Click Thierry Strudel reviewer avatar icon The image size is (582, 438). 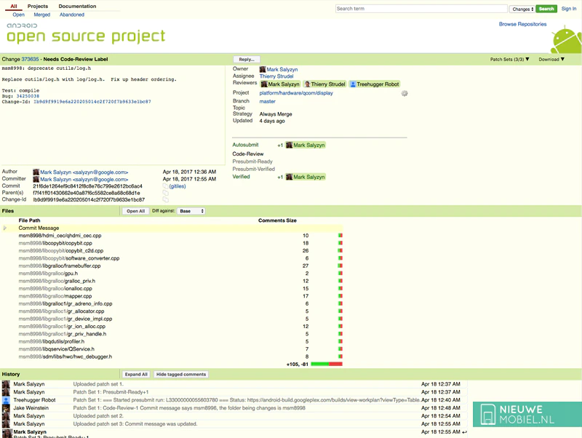[x=308, y=84]
